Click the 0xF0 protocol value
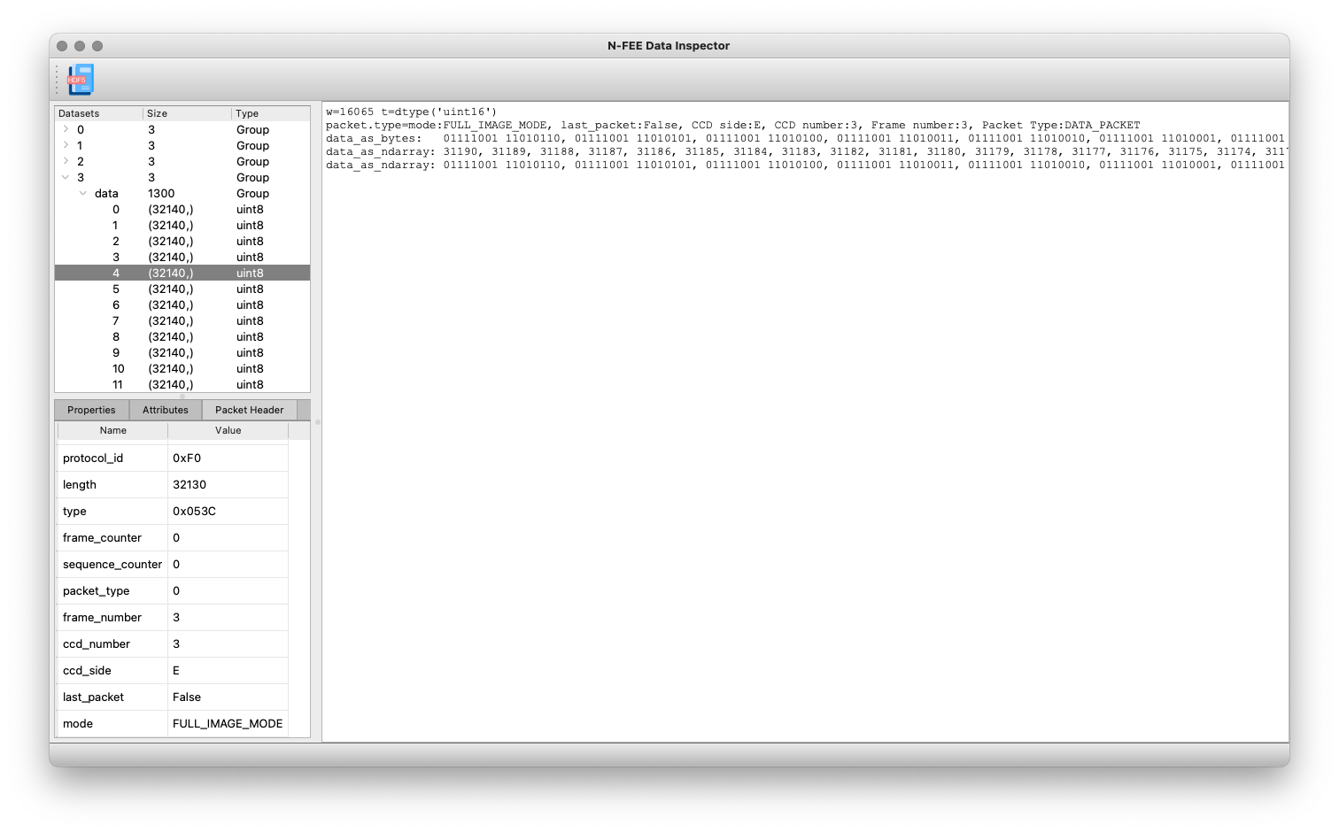Viewport: 1339px width, 832px height. point(187,458)
